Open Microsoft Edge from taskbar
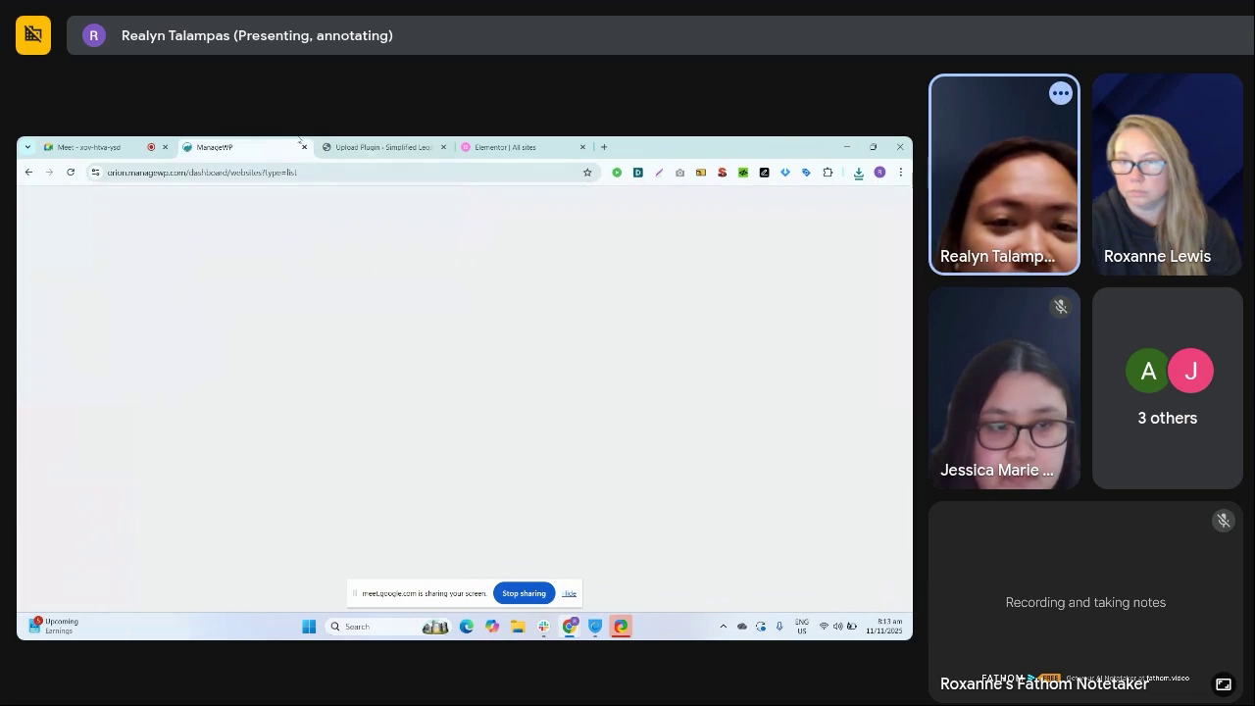1255x706 pixels. pyautogui.click(x=467, y=627)
